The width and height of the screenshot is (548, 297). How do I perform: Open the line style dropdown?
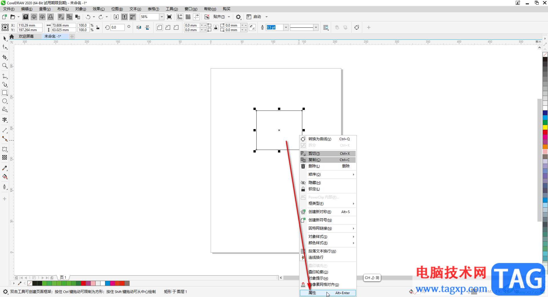click(x=316, y=27)
